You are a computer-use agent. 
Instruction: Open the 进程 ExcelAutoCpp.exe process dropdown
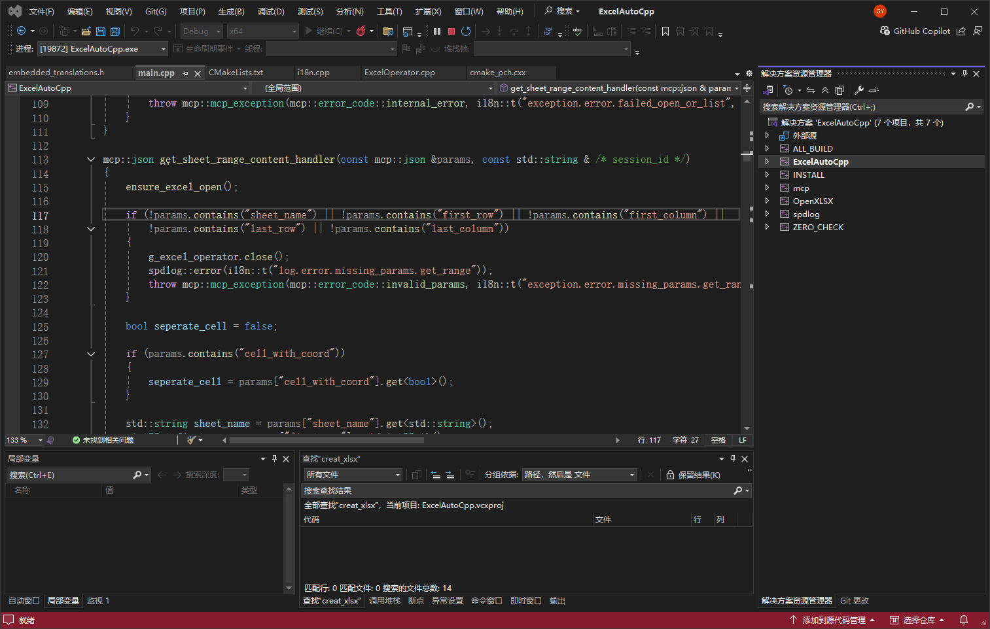click(103, 49)
